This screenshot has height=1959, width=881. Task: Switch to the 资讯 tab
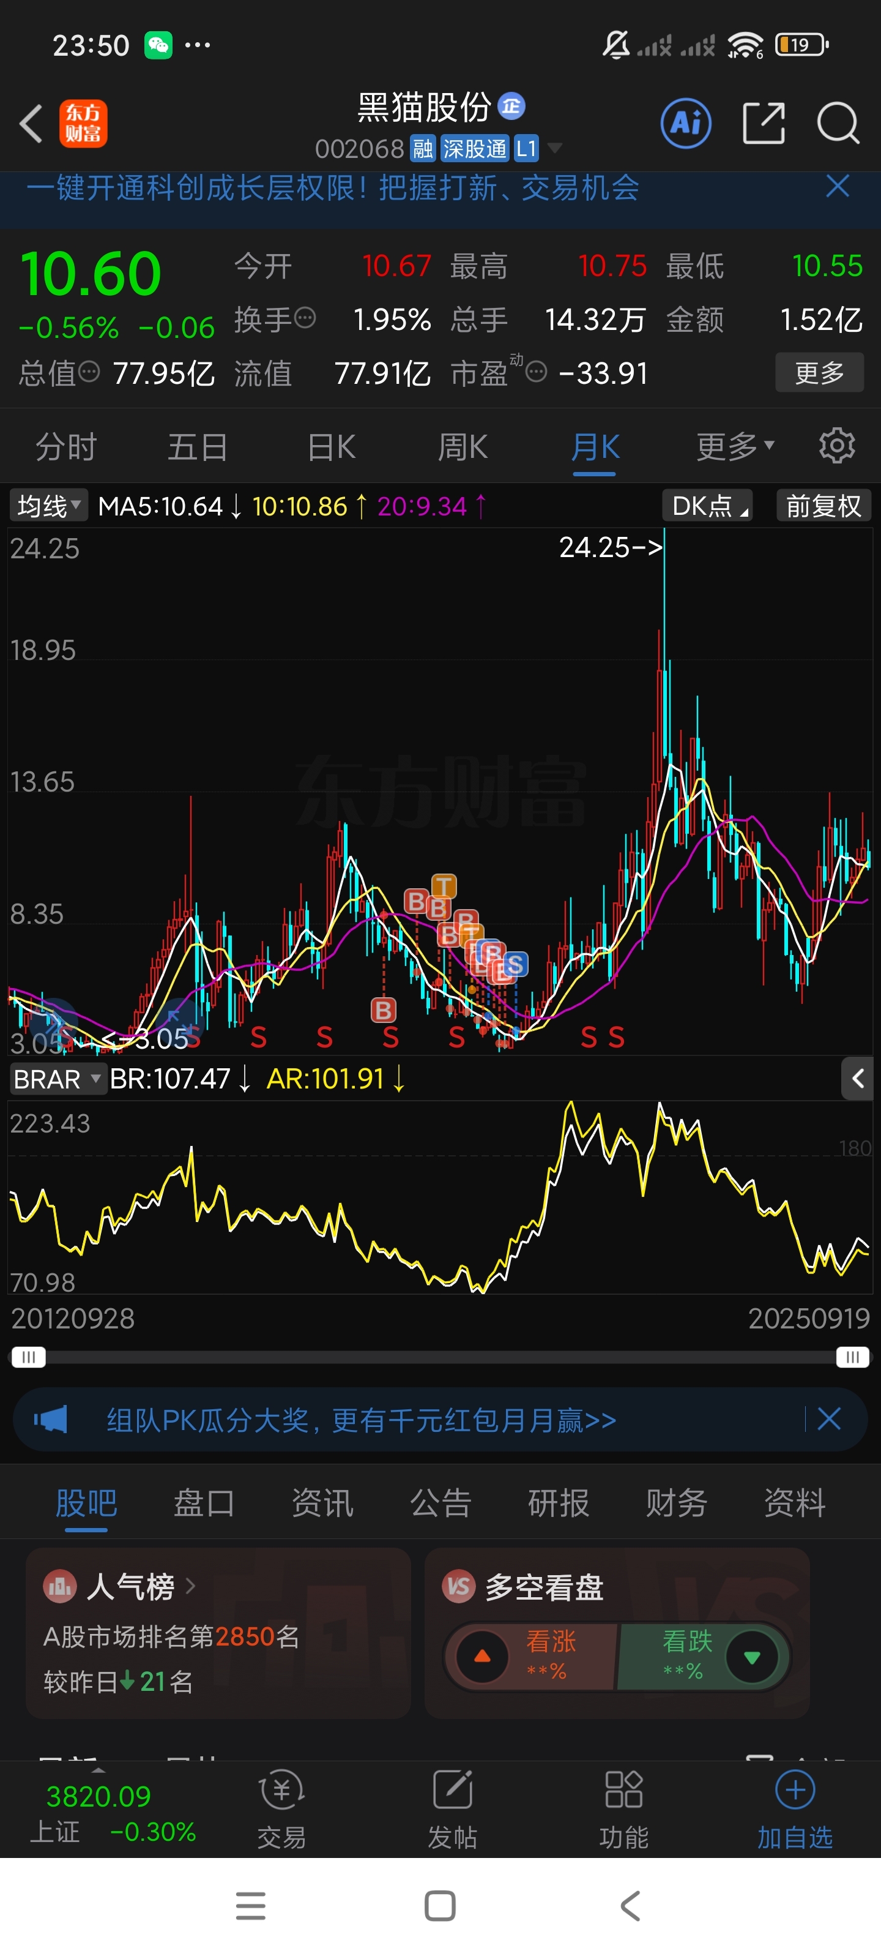pos(322,1503)
